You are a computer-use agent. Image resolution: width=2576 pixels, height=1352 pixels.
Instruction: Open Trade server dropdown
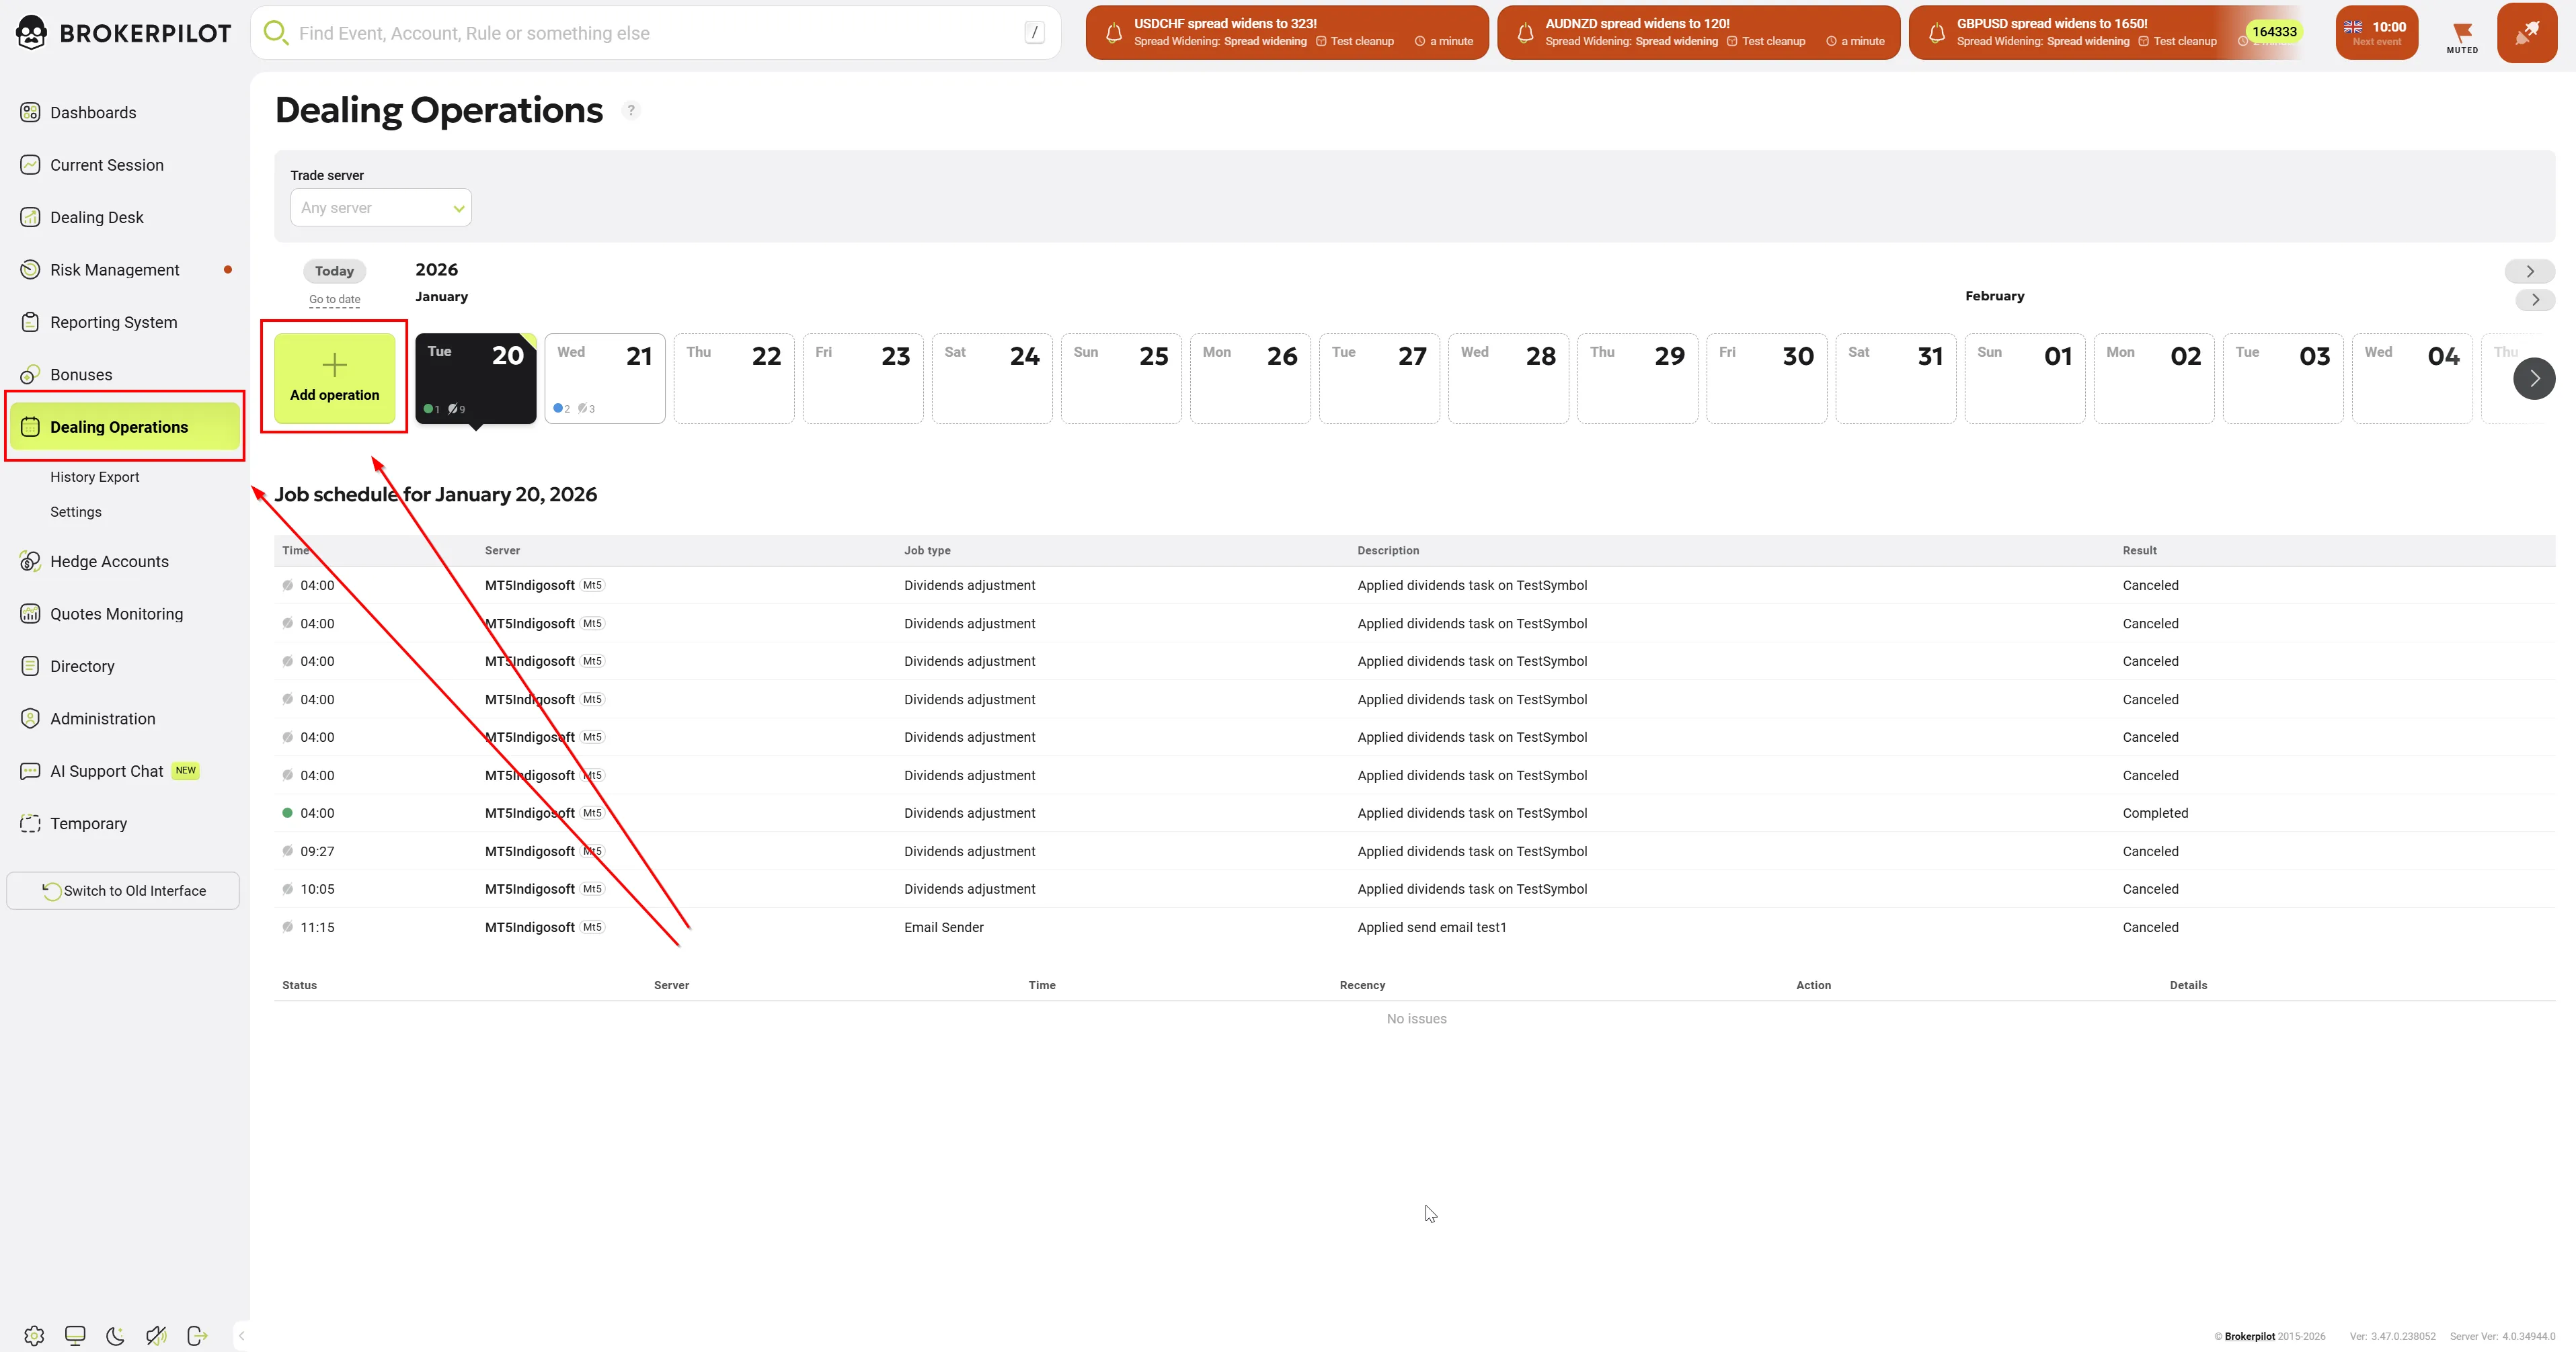pyautogui.click(x=381, y=208)
